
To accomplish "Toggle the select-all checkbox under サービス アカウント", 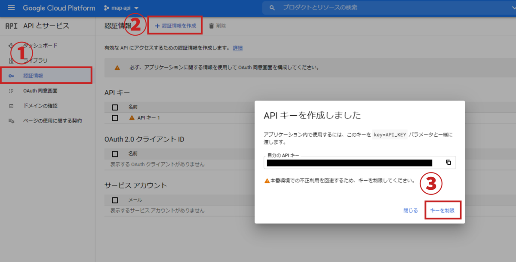I will (x=115, y=200).
